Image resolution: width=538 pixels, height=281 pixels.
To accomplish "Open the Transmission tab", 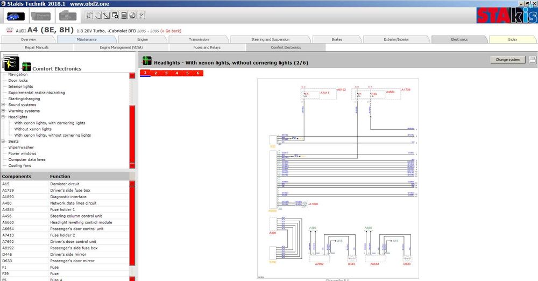I will point(199,39).
